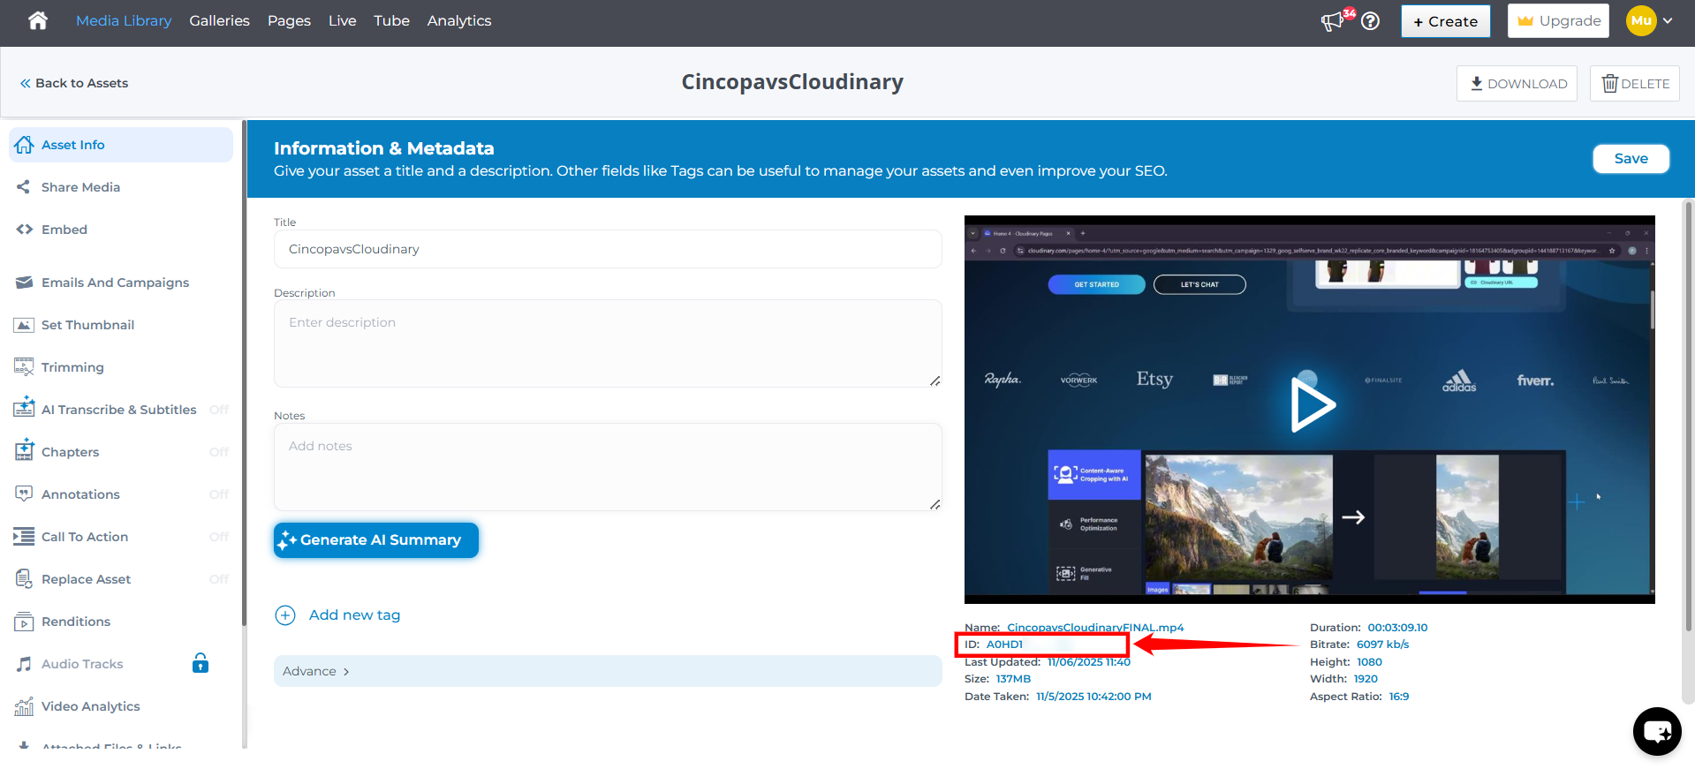Viewport: 1695px width, 769px height.
Task: Switch to the Analytics tab
Action: click(458, 20)
